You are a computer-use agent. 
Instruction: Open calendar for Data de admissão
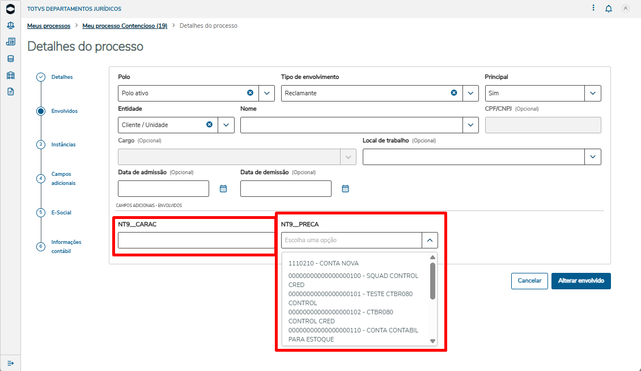[x=223, y=188]
